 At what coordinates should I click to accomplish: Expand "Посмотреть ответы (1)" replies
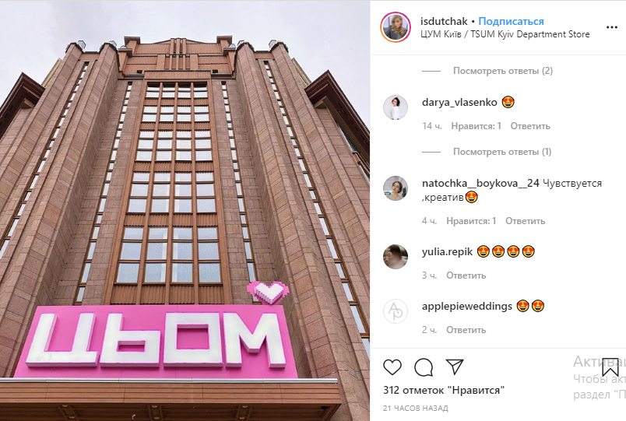pyautogui.click(x=502, y=152)
